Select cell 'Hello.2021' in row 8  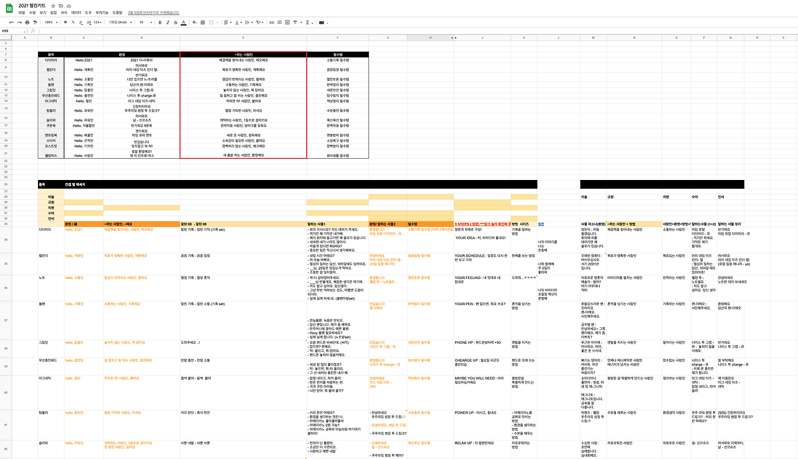84,60
